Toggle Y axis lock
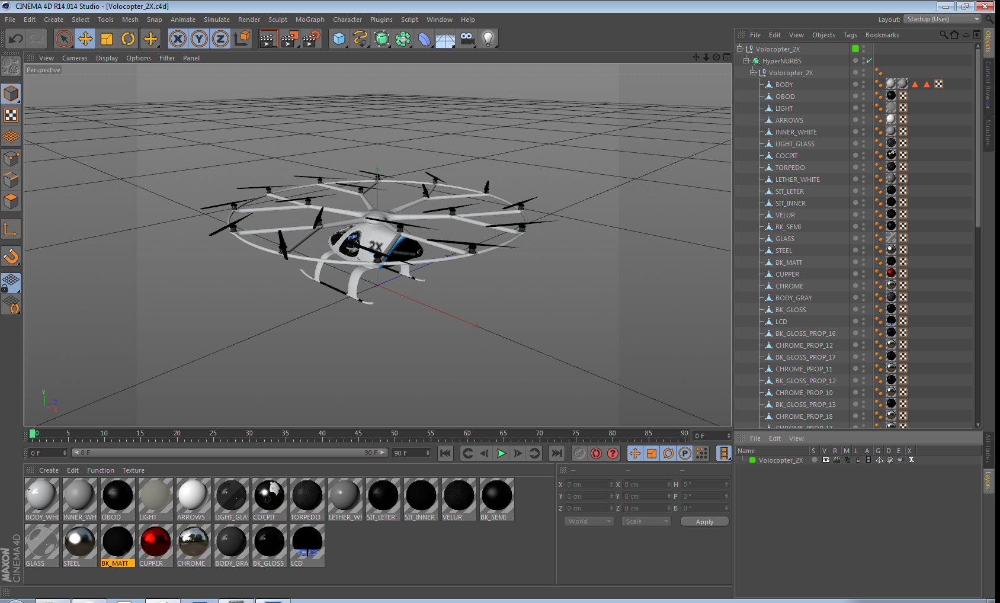This screenshot has height=603, width=1000. pyautogui.click(x=199, y=39)
